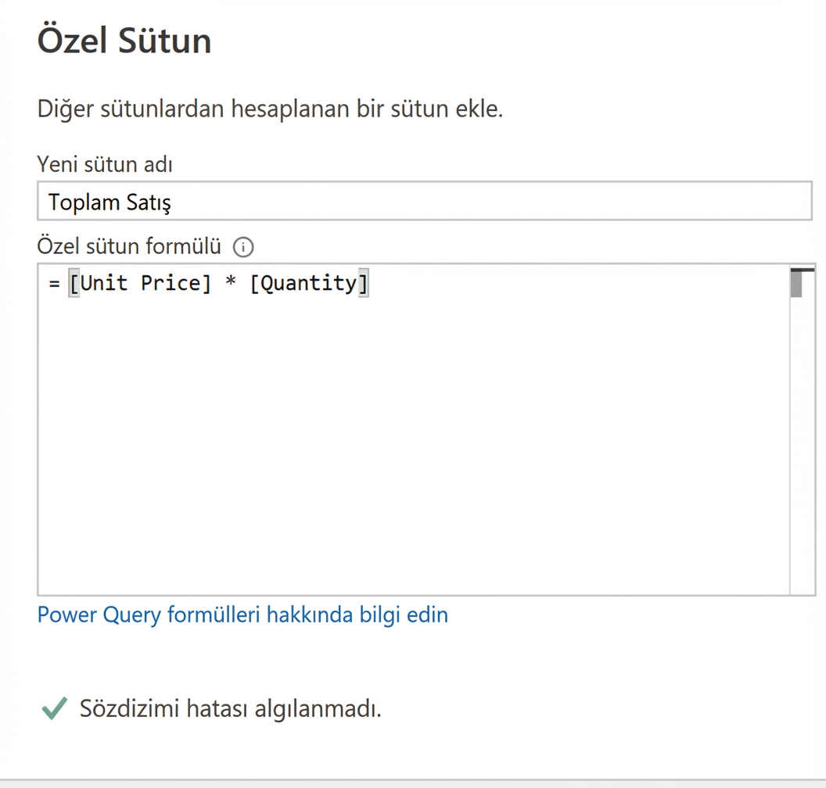826x788 pixels.
Task: Click the Sözdizimi hatası algılanmadı status message
Action: (x=231, y=709)
